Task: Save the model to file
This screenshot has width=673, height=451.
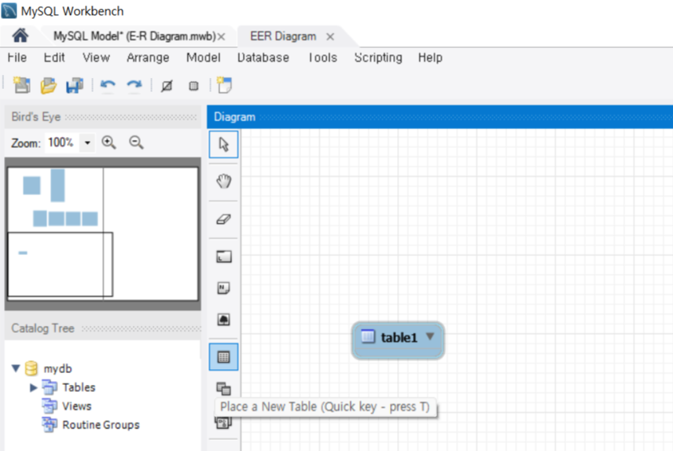Action: 74,85
